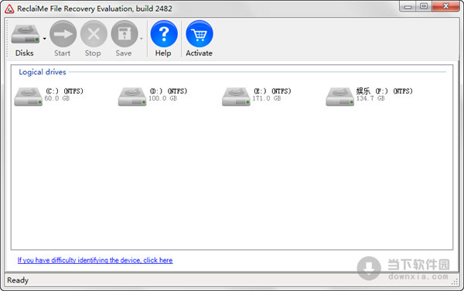The height and width of the screenshot is (291, 464).
Task: Expand the Disks dropdown arrow
Action: point(44,39)
